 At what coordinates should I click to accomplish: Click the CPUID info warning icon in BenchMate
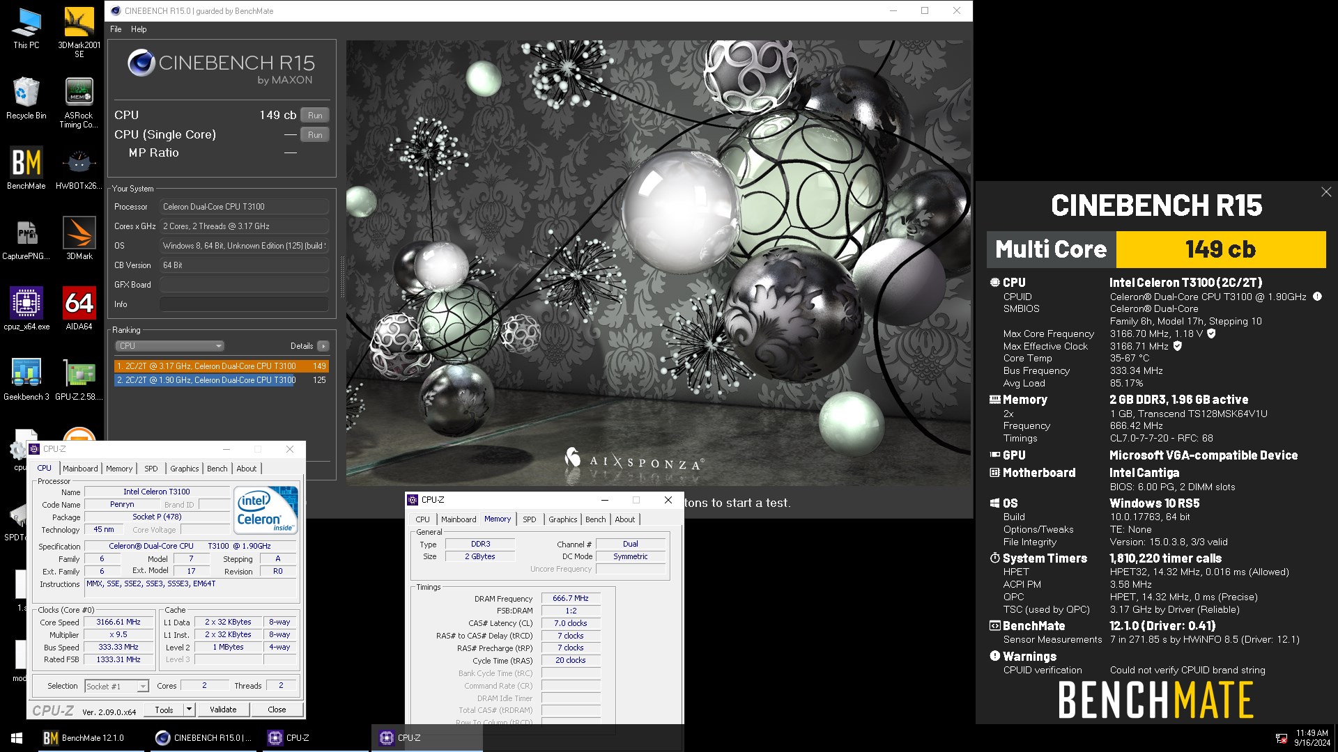point(1317,296)
